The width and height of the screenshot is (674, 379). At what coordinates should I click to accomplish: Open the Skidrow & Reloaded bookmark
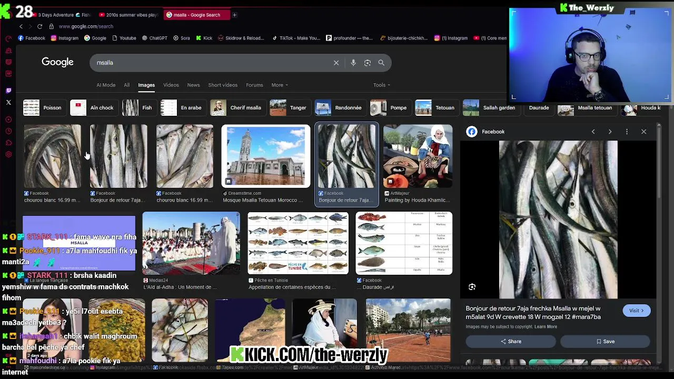(241, 38)
